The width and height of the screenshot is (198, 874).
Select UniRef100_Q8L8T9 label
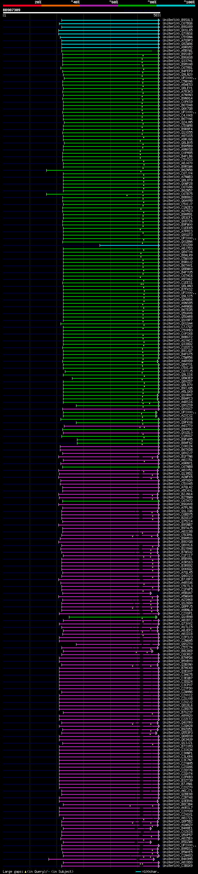(x=178, y=180)
